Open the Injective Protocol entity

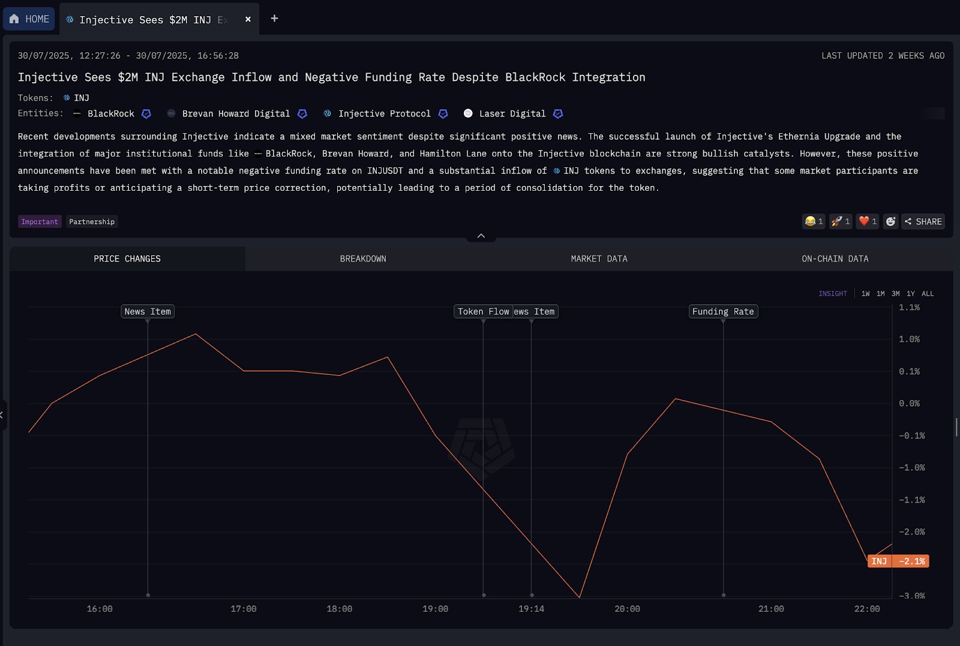click(x=384, y=113)
